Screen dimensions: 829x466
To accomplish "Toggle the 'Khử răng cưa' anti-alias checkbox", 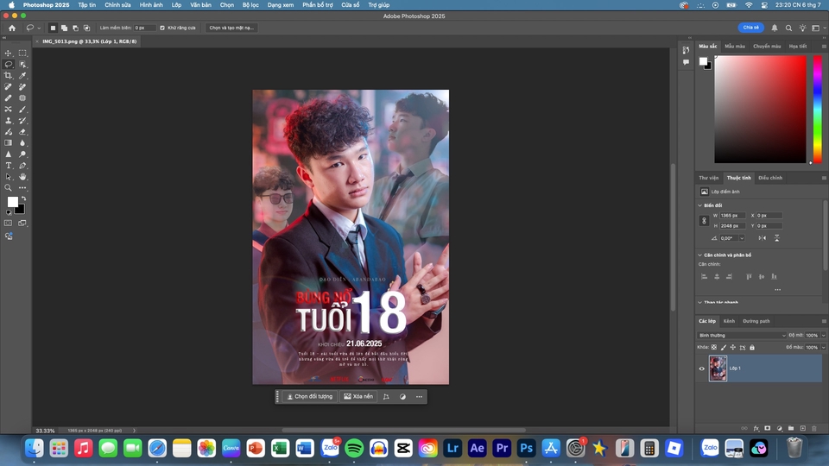I will point(162,28).
